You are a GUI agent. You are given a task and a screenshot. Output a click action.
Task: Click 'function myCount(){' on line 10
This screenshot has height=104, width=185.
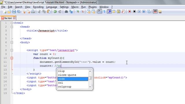[49, 58]
